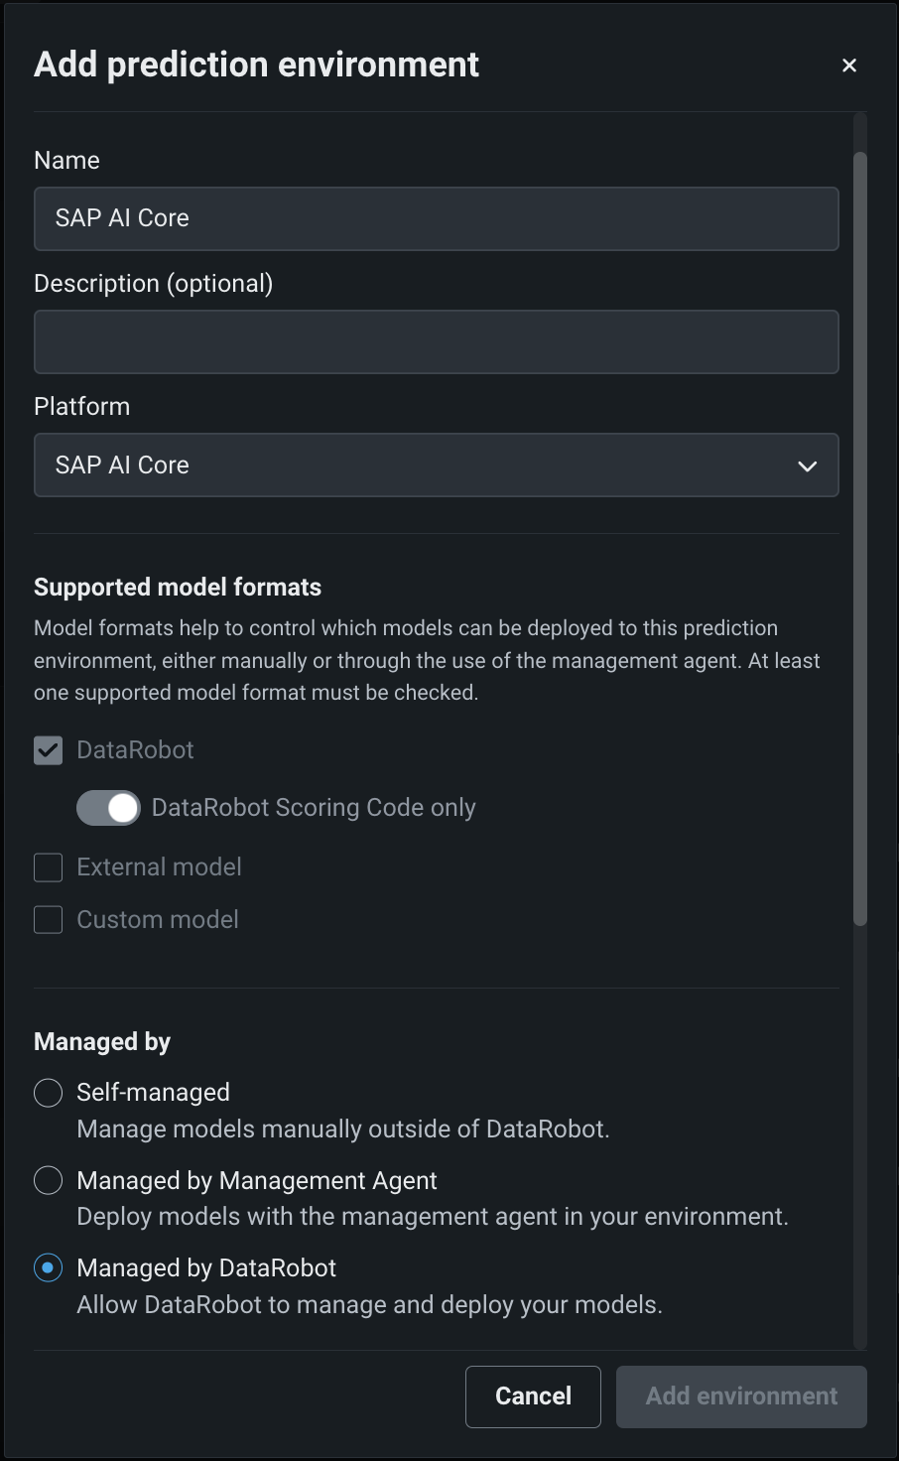899x1461 pixels.
Task: Click the dialog's vertical scrollbar thumb
Action: click(x=860, y=536)
